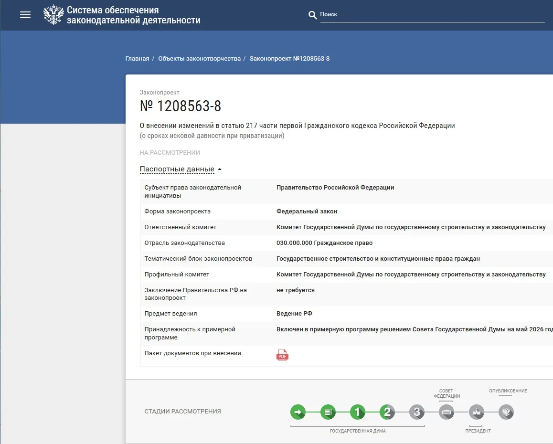Screen dimensions: 553x444
Task: Select the Совет Федерации stage icon
Action: (447, 412)
